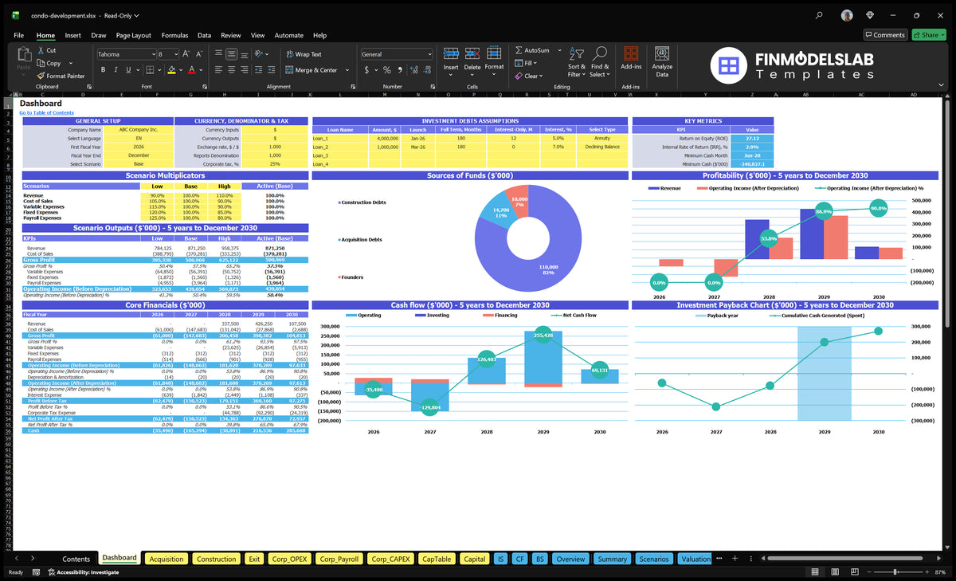This screenshot has width=956, height=581.
Task: Apply Accounting dollar format
Action: (366, 70)
